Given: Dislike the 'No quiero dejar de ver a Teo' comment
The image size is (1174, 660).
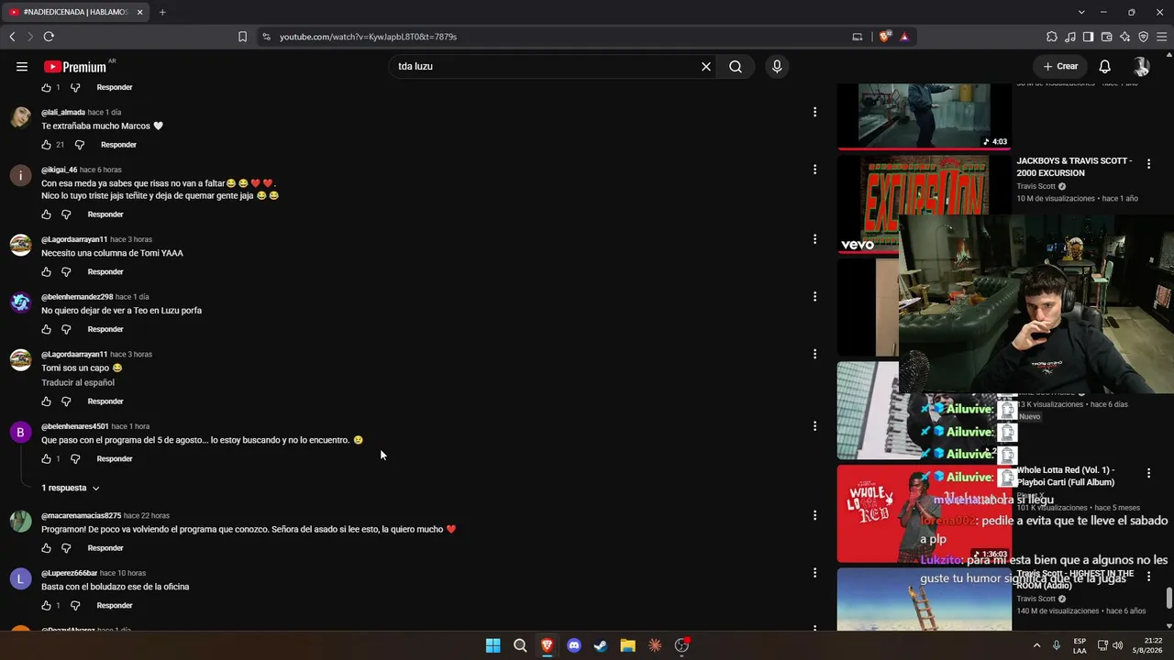Looking at the screenshot, I should (x=66, y=329).
